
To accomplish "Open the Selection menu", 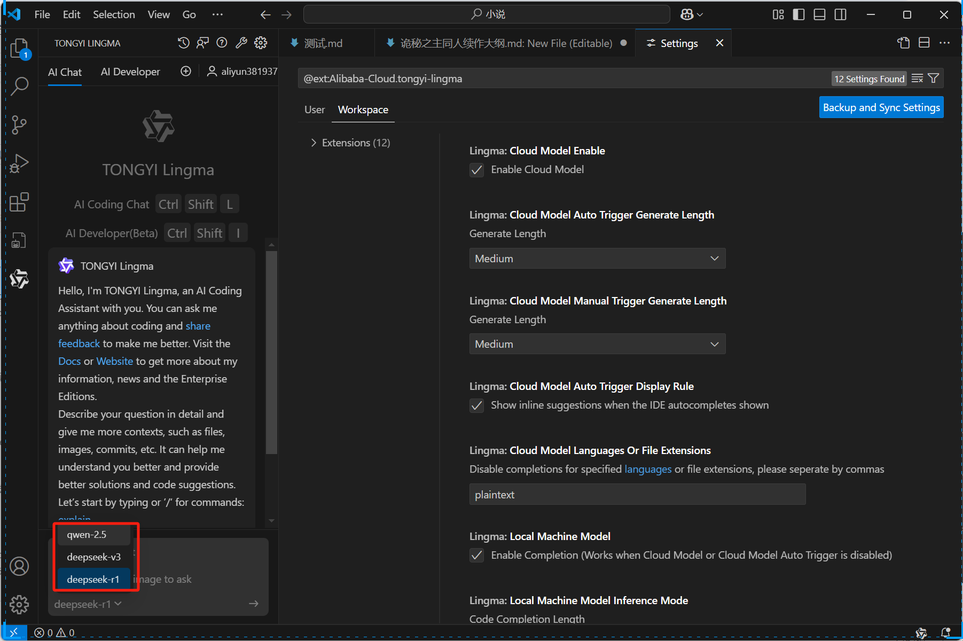I will (x=114, y=15).
